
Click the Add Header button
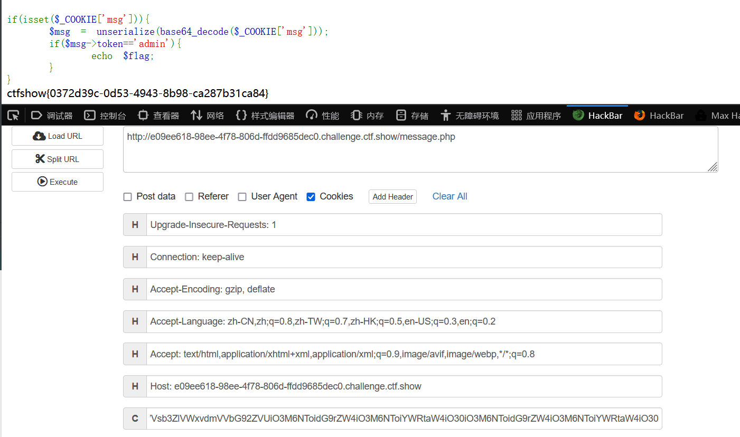pos(392,196)
